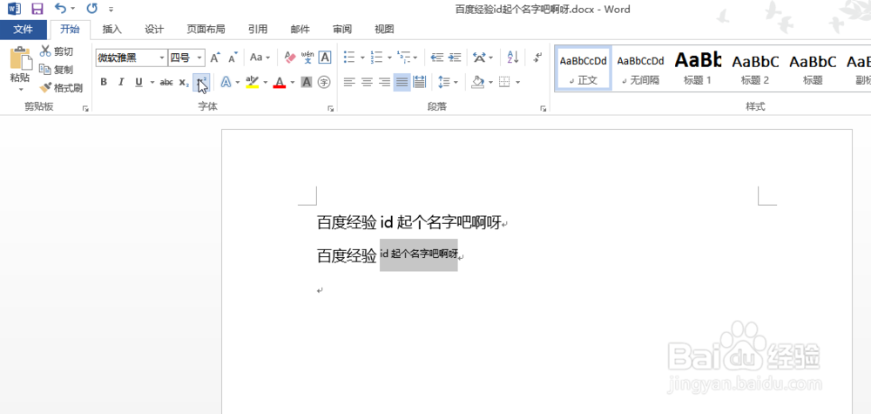Open the font size dropdown (四号)
This screenshot has height=414, width=871.
coord(199,58)
